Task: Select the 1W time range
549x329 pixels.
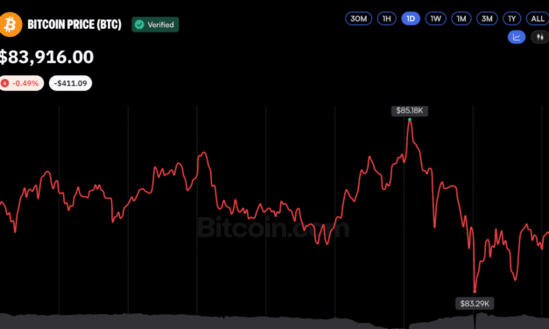Action: point(435,18)
